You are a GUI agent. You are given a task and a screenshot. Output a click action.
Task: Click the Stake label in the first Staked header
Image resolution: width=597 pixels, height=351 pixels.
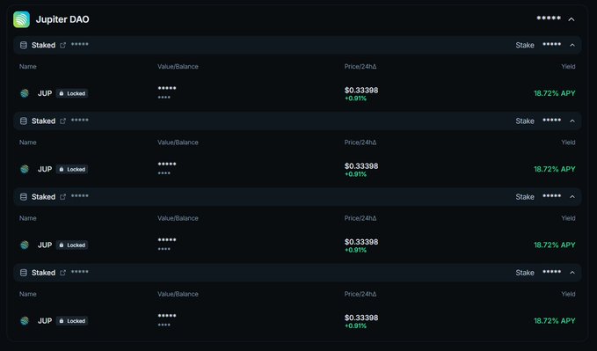coord(525,45)
